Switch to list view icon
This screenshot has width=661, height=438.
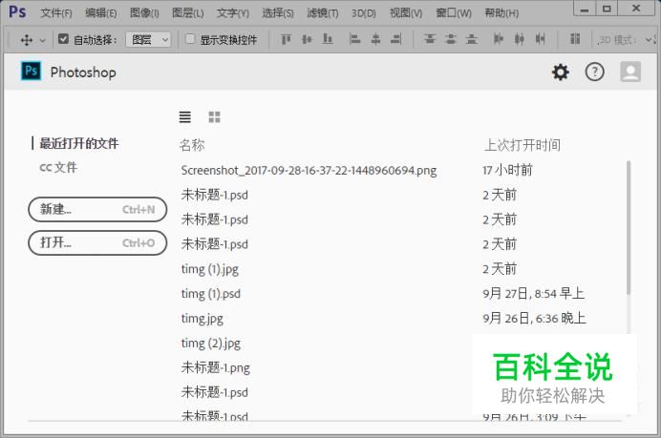(x=185, y=116)
